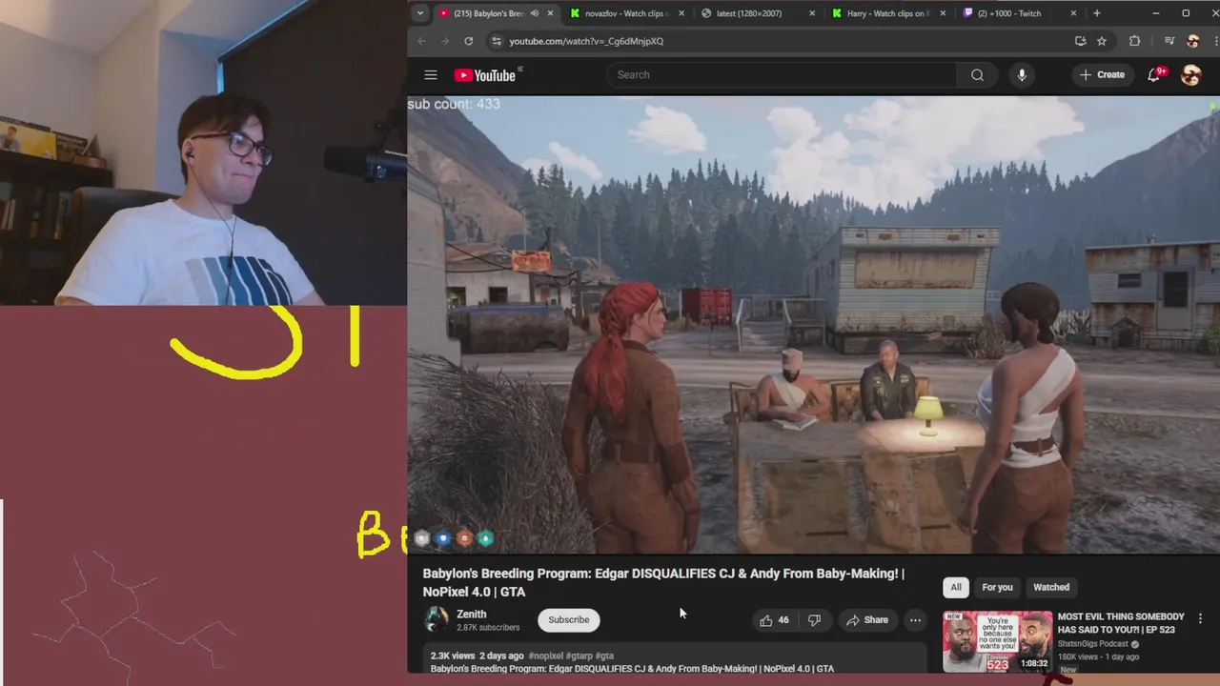Open Zenith channel name link
Image resolution: width=1220 pixels, height=686 pixels.
472,615
